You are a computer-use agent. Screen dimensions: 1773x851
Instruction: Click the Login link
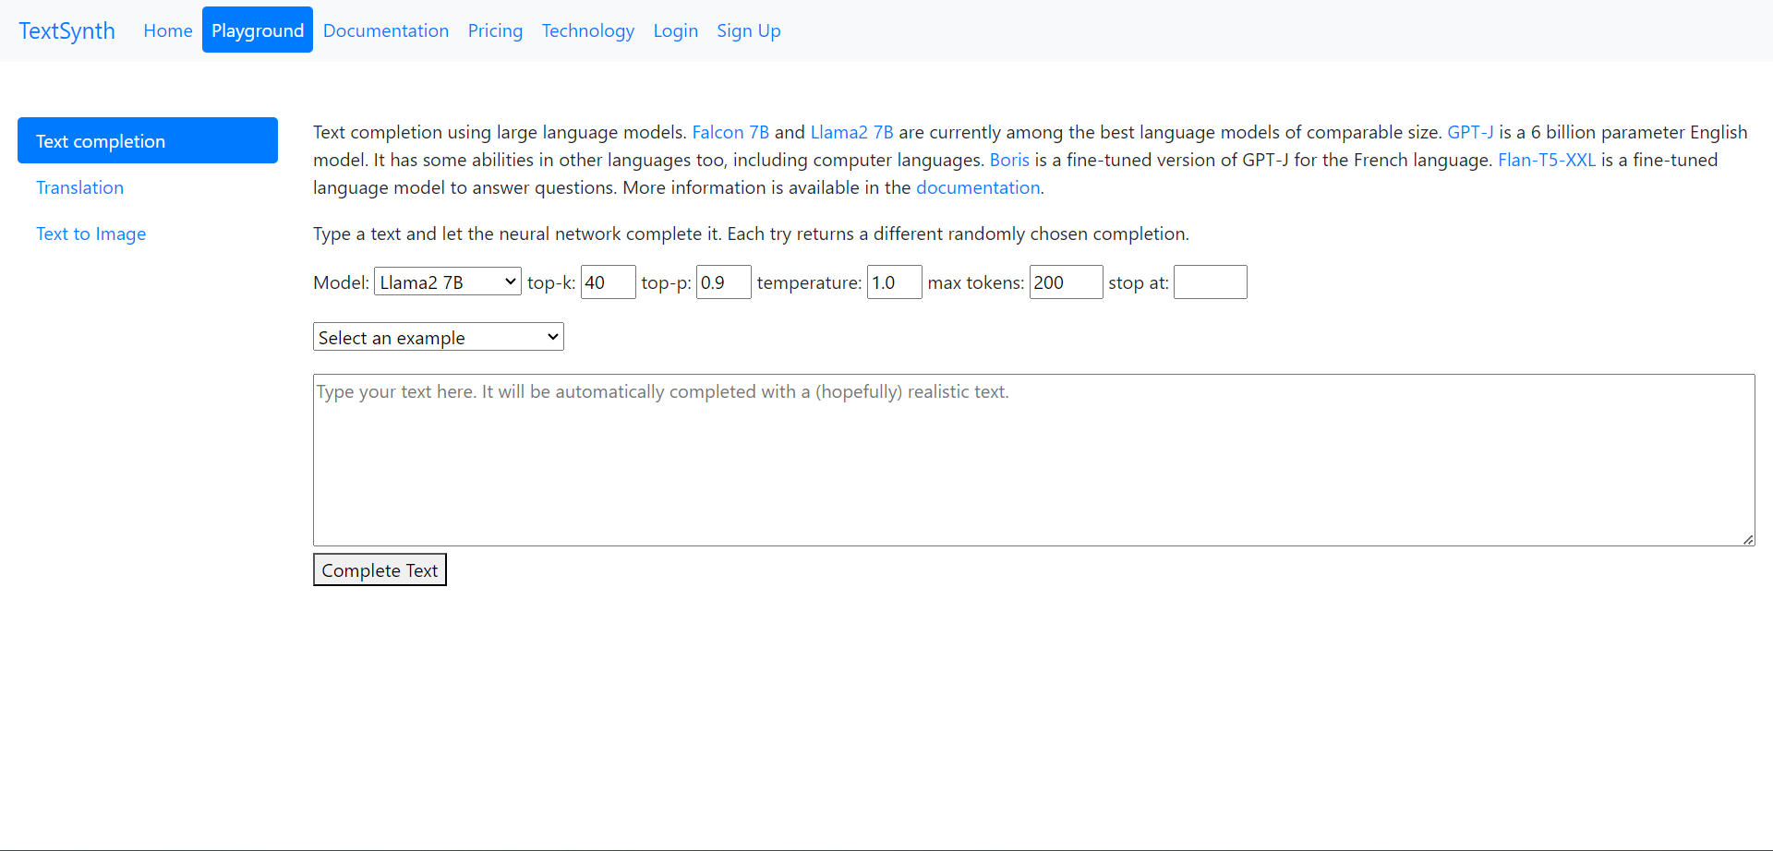tap(675, 30)
